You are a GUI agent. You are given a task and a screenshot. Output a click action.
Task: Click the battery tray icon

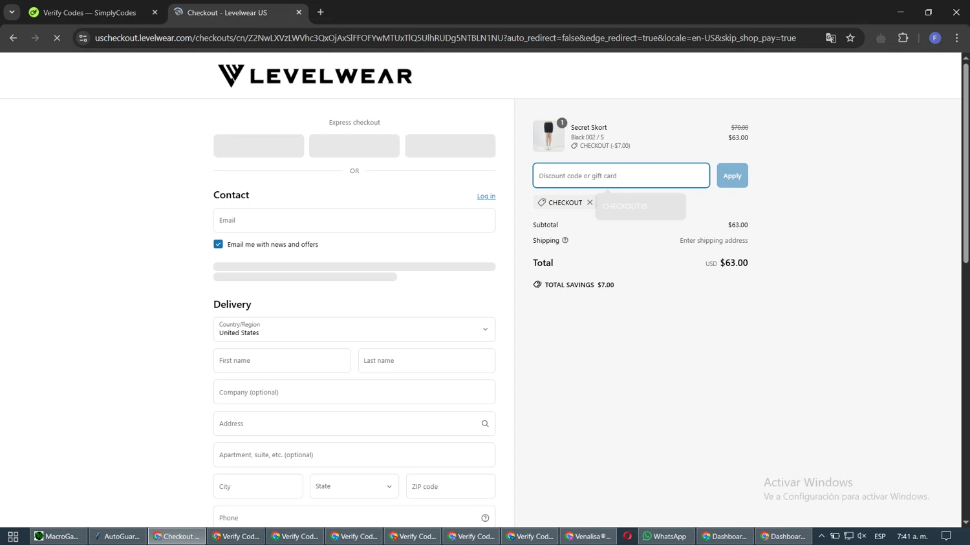835,536
